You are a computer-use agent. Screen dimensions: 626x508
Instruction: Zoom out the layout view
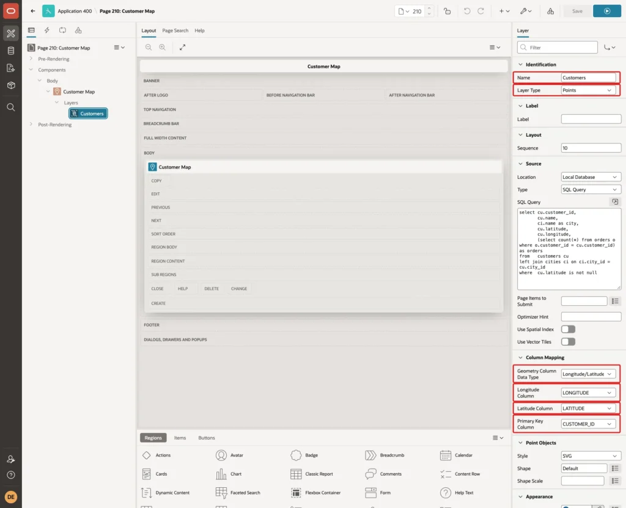[149, 47]
